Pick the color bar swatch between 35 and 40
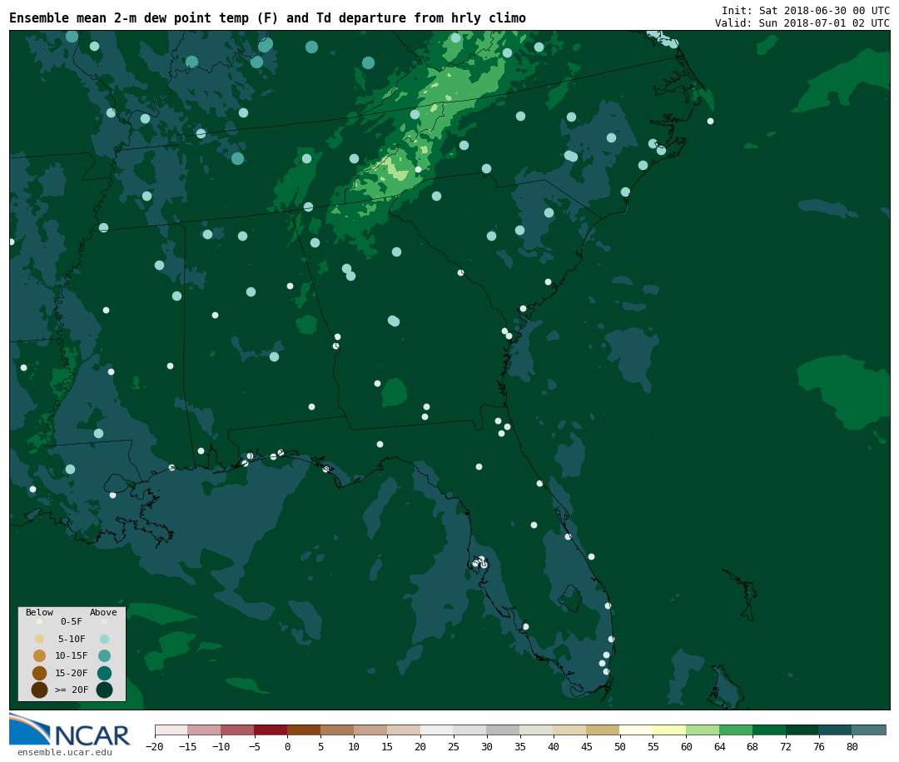 tap(537, 730)
